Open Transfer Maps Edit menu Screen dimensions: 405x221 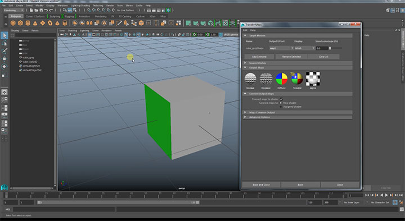click(245, 30)
